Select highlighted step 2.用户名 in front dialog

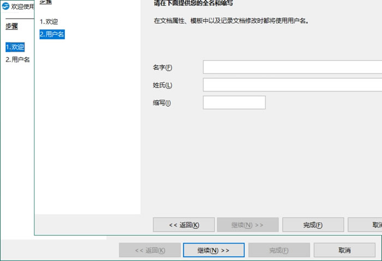(x=52, y=34)
